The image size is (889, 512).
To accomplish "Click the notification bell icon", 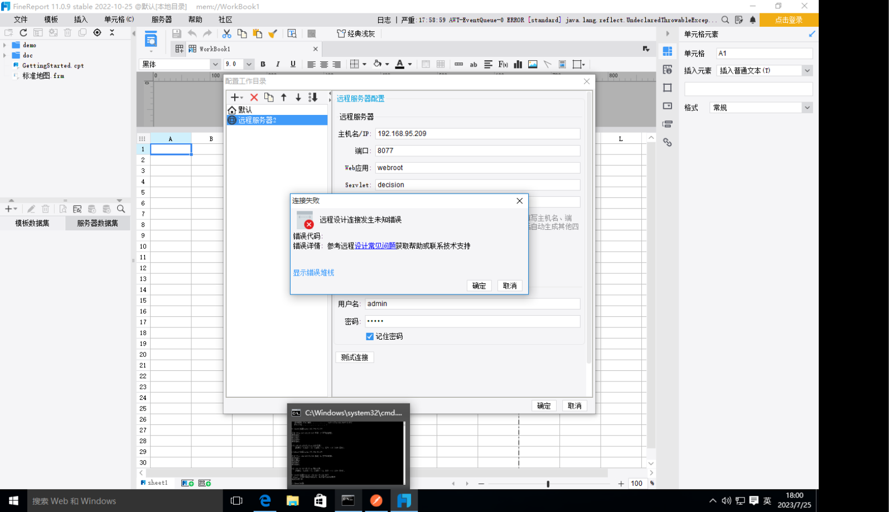I will point(753,20).
